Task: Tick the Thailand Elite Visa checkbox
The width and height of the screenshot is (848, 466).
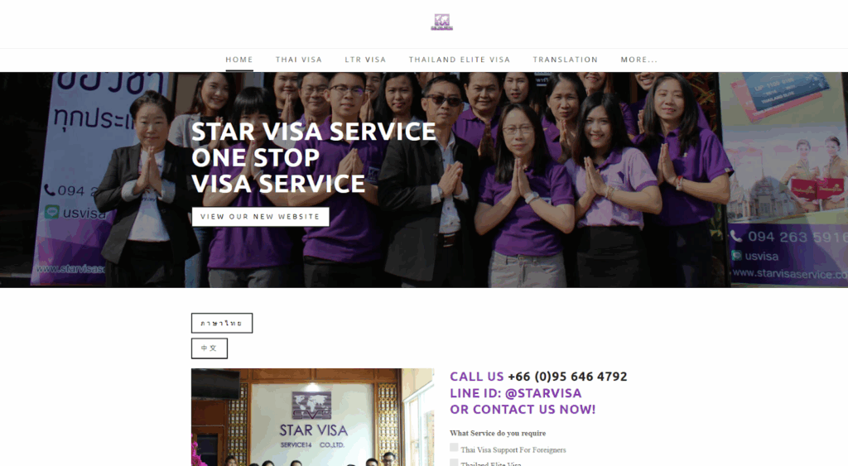Action: tap(454, 463)
